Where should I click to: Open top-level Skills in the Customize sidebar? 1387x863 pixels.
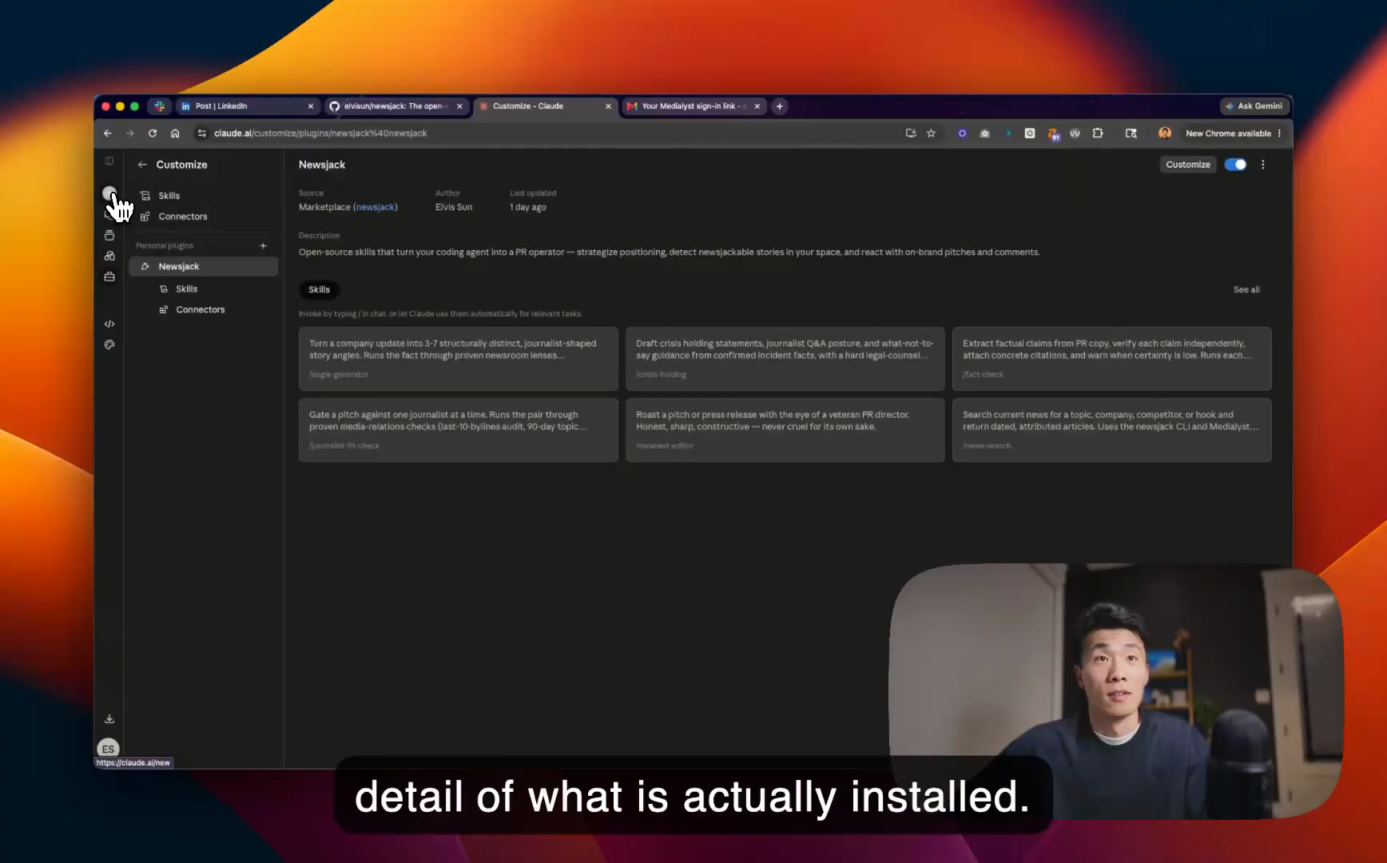205,196
